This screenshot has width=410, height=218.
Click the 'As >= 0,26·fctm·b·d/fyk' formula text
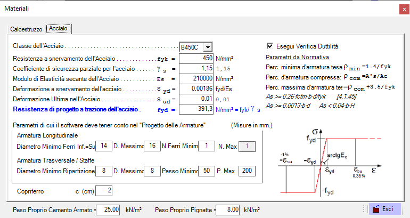[x=296, y=96]
